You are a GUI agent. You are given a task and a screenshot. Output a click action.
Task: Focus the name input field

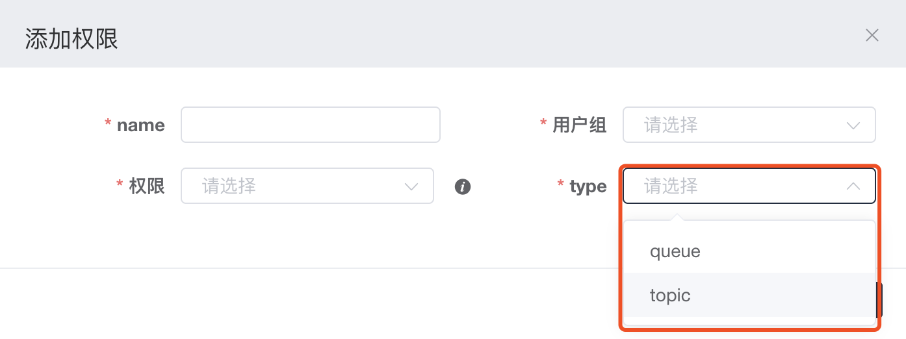point(310,125)
